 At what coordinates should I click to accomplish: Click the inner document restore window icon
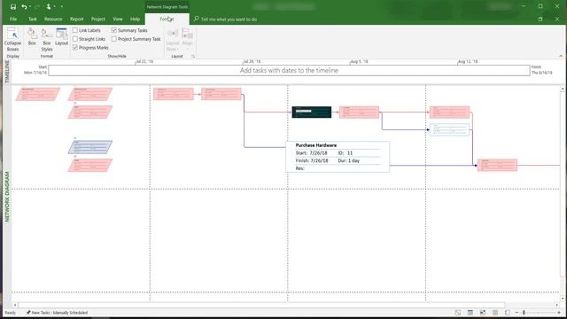540,19
